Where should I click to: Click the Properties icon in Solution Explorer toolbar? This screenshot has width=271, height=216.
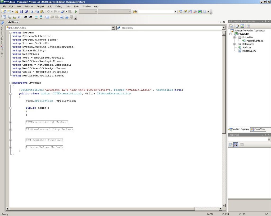231,26
